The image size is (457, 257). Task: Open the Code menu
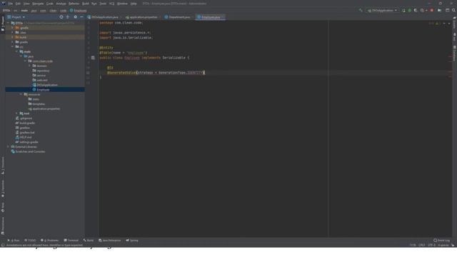tap(50, 4)
